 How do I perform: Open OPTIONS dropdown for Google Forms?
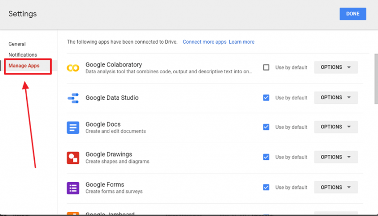click(x=336, y=187)
